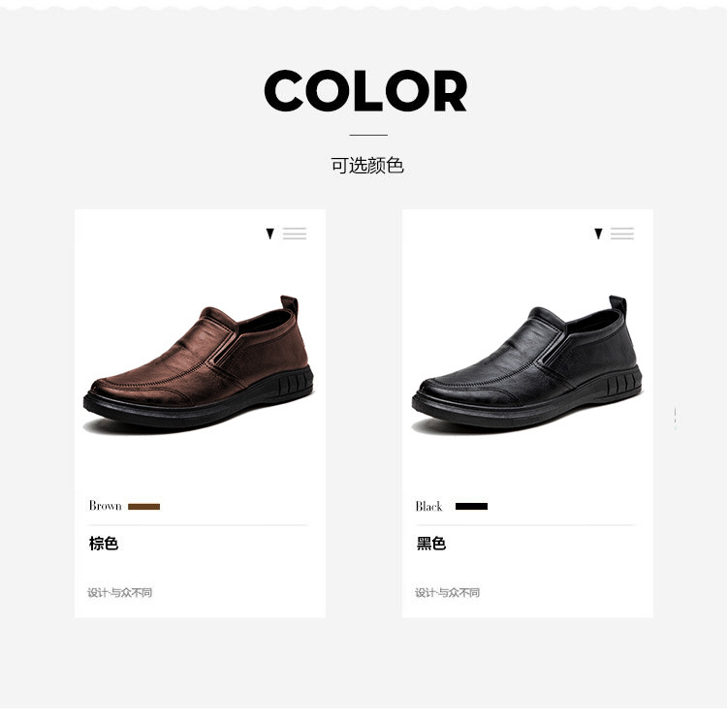Screen dimensions: 727x719
Task: Click the dropdown triangle on the black card
Action: pyautogui.click(x=598, y=234)
